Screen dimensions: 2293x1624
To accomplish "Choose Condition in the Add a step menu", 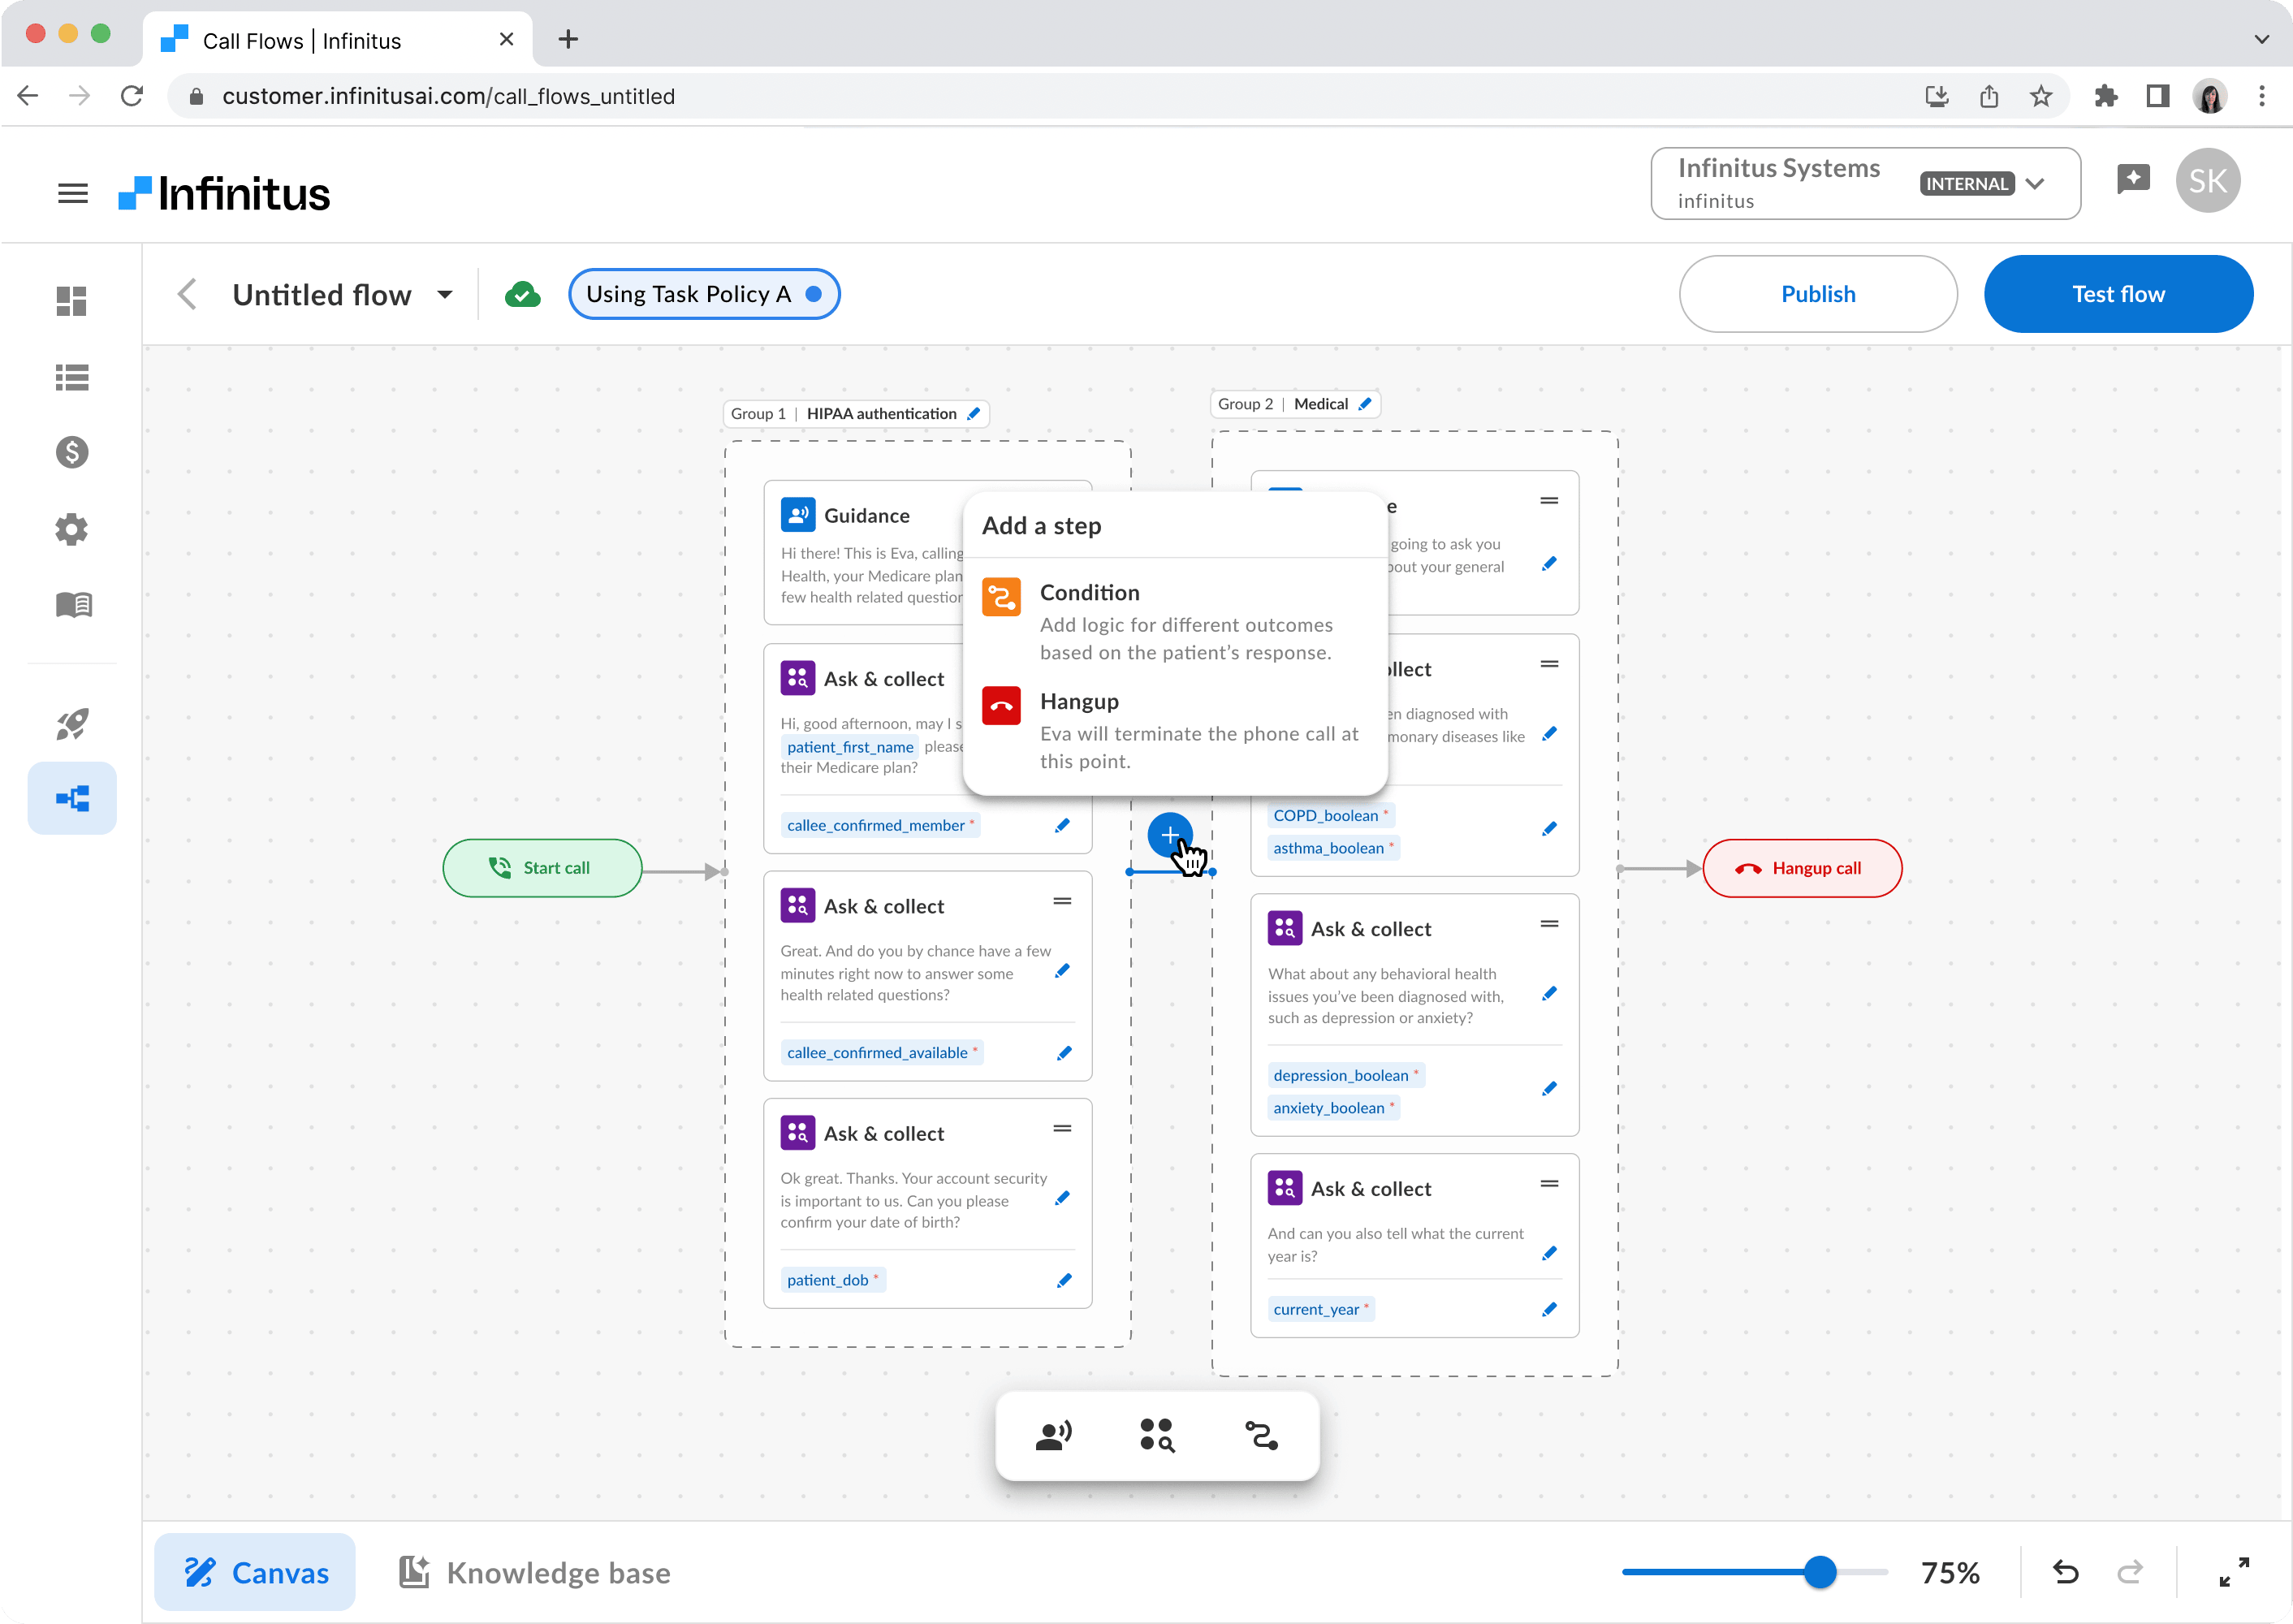I will pos(1175,621).
